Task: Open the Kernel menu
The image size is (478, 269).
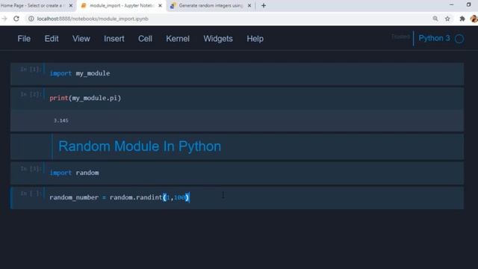Action: pyautogui.click(x=178, y=39)
